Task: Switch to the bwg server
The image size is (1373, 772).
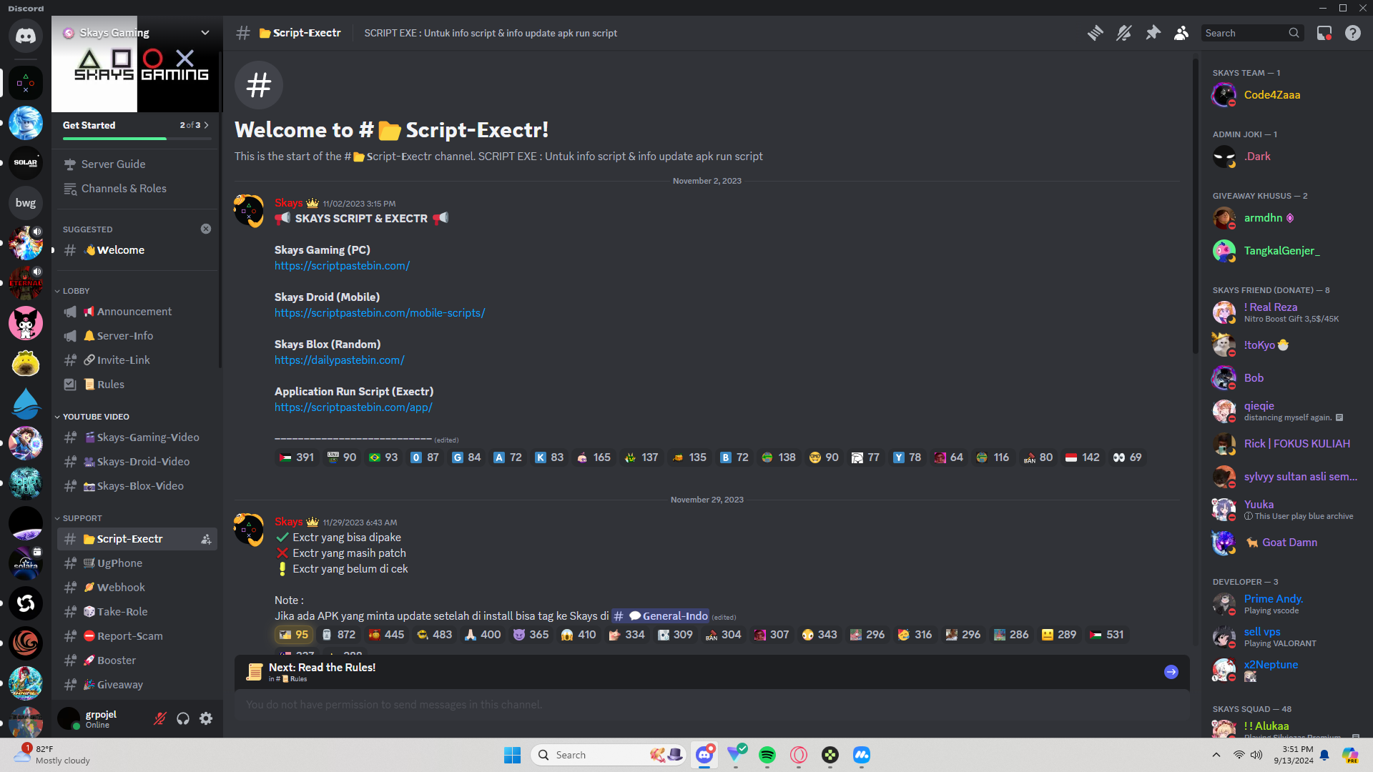Action: (x=26, y=203)
